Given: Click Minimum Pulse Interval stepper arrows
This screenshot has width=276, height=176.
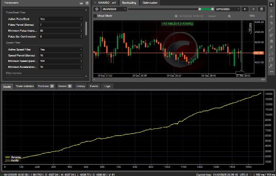Looking at the screenshot, I should (x=81, y=31).
